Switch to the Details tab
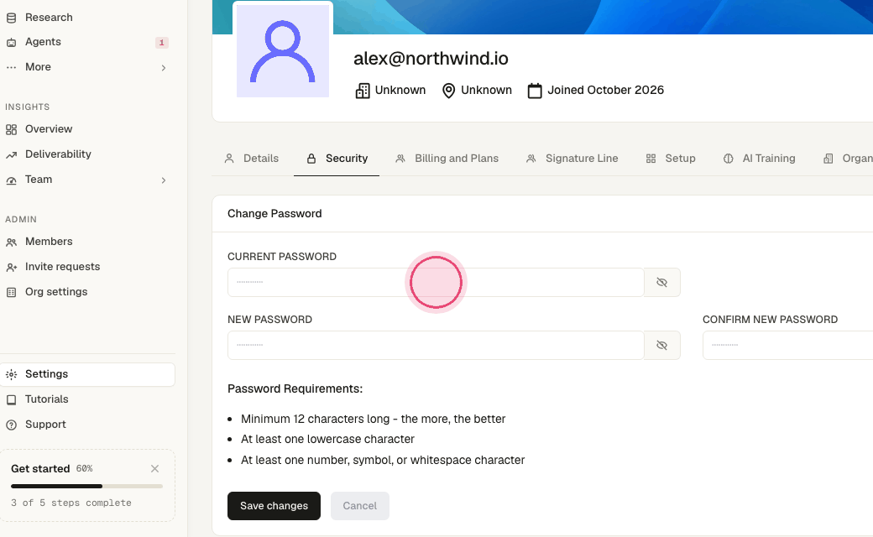Viewport: 873px width, 537px height. (251, 159)
